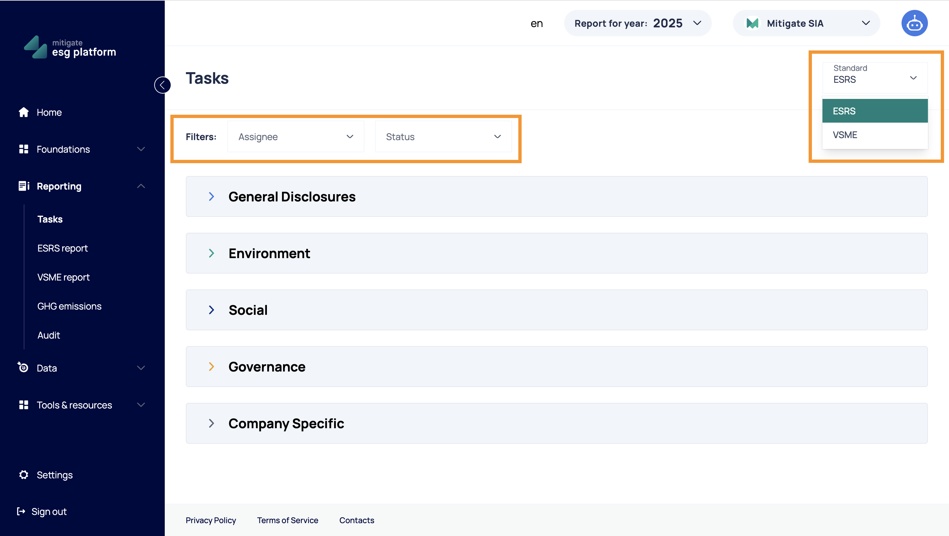The width and height of the screenshot is (949, 536).
Task: Click the Settings label in sidebar
Action: 54,475
